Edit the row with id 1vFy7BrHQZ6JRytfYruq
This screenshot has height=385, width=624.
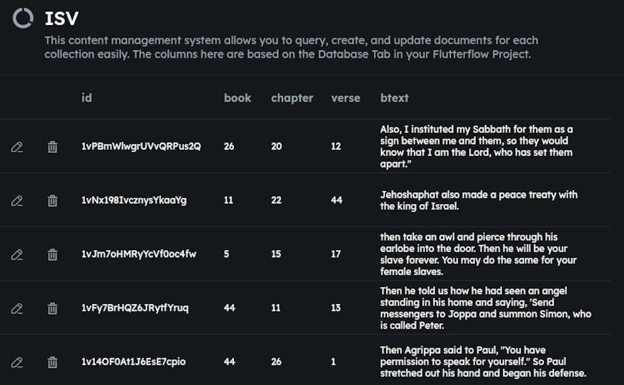[17, 308]
